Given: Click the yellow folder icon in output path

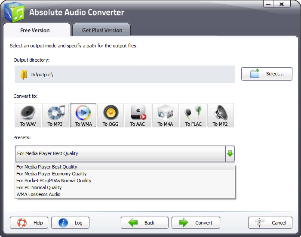Looking at the screenshot, I should pyautogui.click(x=24, y=75).
